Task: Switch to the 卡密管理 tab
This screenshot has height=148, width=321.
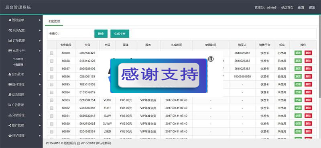Action: [x=54, y=21]
